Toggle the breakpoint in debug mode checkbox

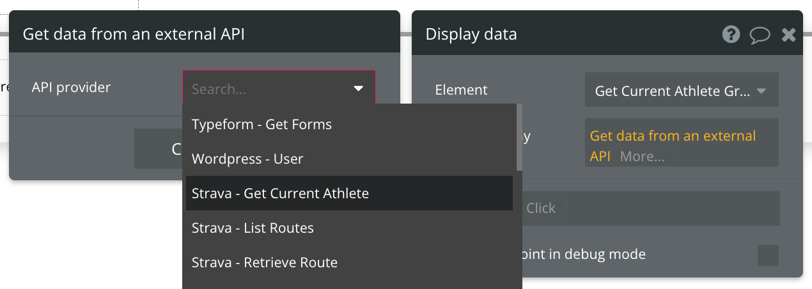click(768, 255)
